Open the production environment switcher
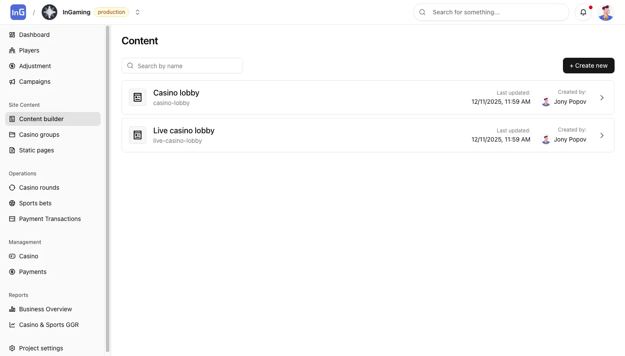The width and height of the screenshot is (625, 356). point(138,12)
